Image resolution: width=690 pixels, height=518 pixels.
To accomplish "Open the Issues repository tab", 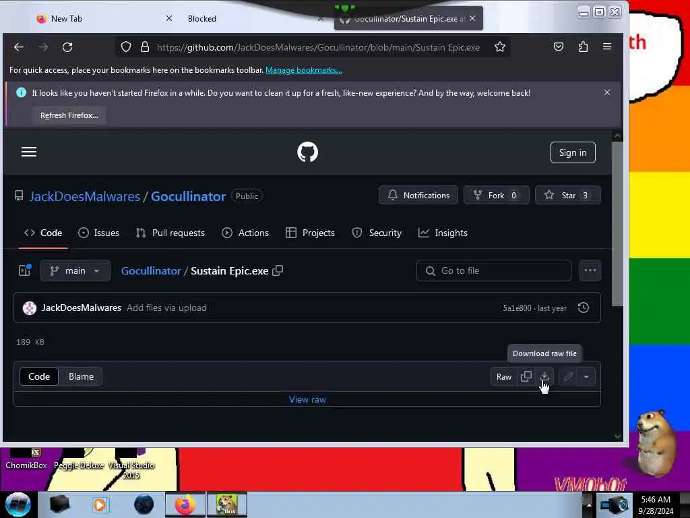I will (98, 233).
